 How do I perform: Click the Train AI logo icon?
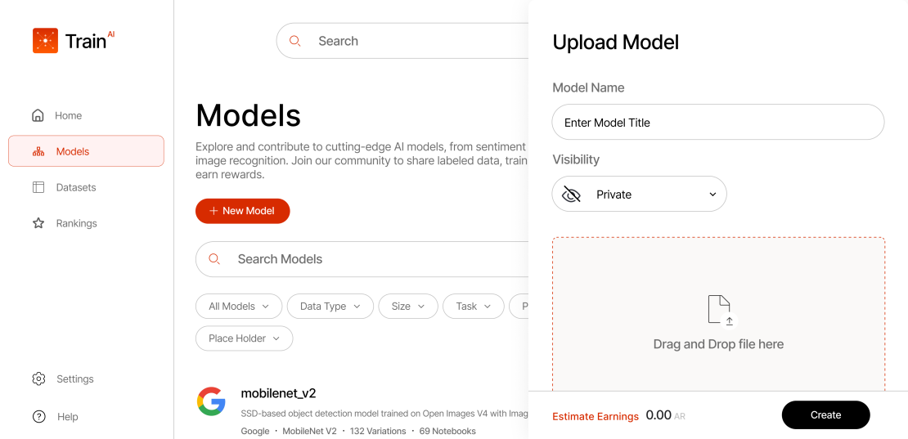[45, 41]
